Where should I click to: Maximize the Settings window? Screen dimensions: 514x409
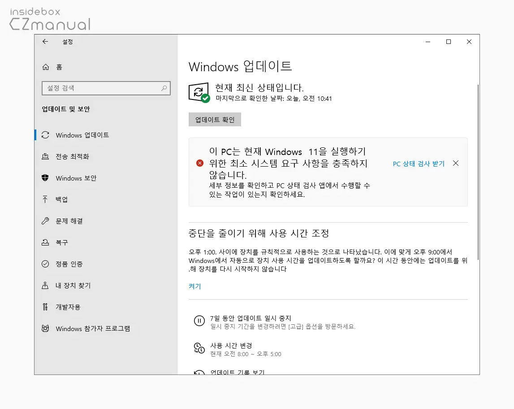[x=449, y=42]
